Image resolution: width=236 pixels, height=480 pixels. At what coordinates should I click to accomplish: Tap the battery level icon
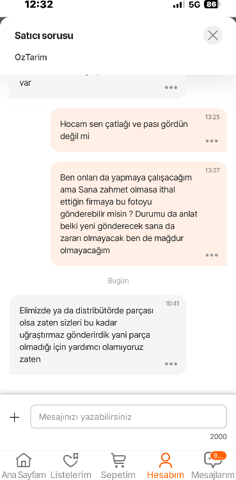coord(212,4)
